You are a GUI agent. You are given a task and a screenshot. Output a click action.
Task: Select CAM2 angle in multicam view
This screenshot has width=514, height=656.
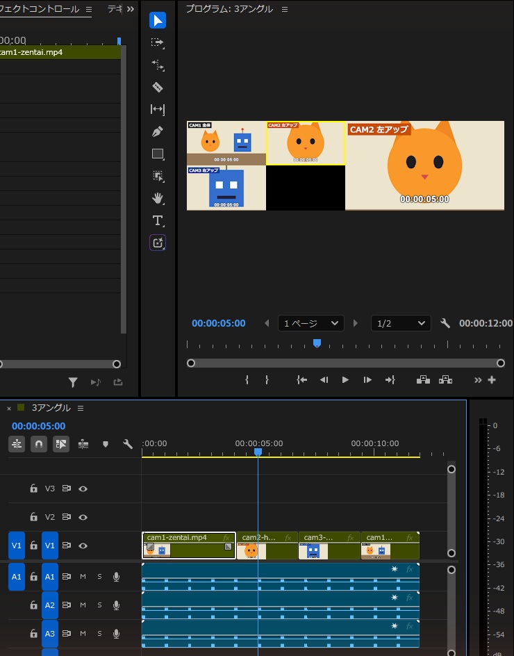(306, 143)
